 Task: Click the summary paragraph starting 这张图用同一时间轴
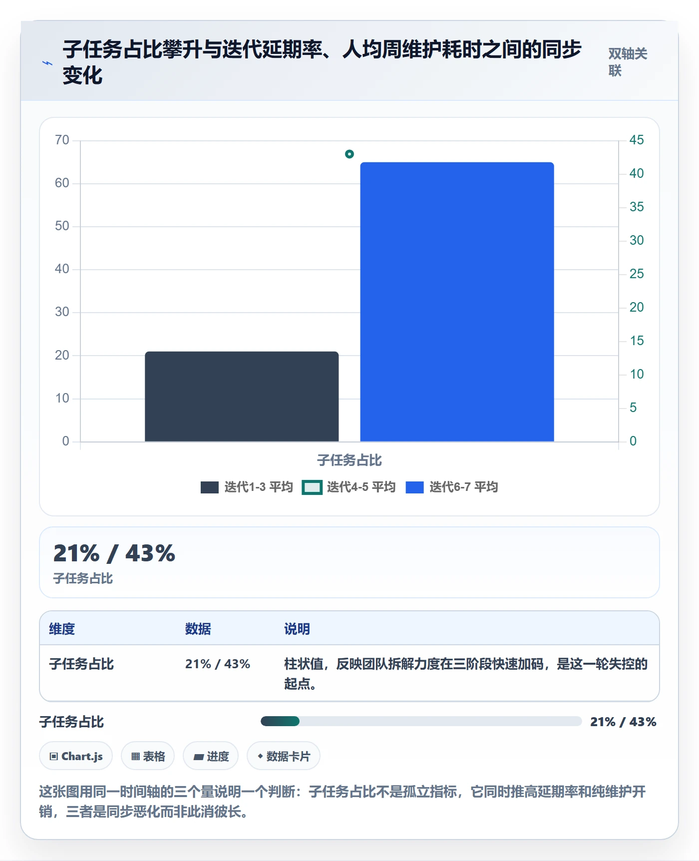343,802
